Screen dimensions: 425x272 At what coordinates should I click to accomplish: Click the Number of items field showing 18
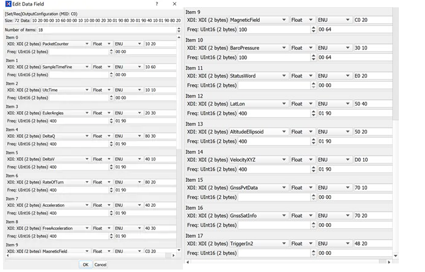pyautogui.click(x=104, y=29)
